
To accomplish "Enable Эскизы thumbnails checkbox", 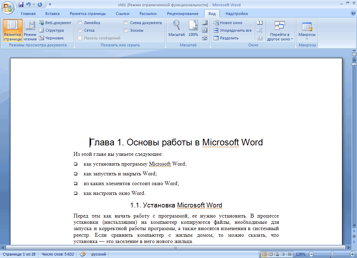I will pos(126,30).
